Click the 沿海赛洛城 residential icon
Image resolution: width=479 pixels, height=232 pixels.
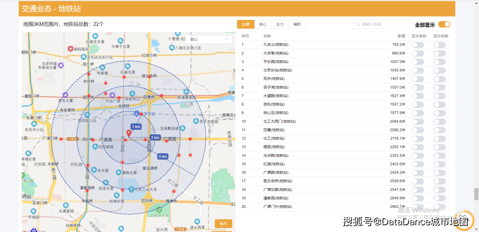(183, 128)
